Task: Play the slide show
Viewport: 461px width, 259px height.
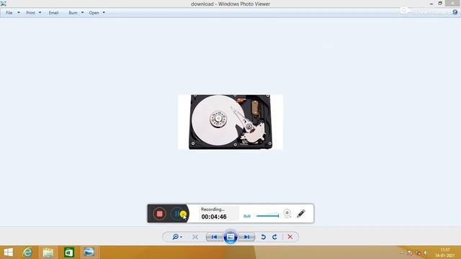Action: (x=230, y=237)
